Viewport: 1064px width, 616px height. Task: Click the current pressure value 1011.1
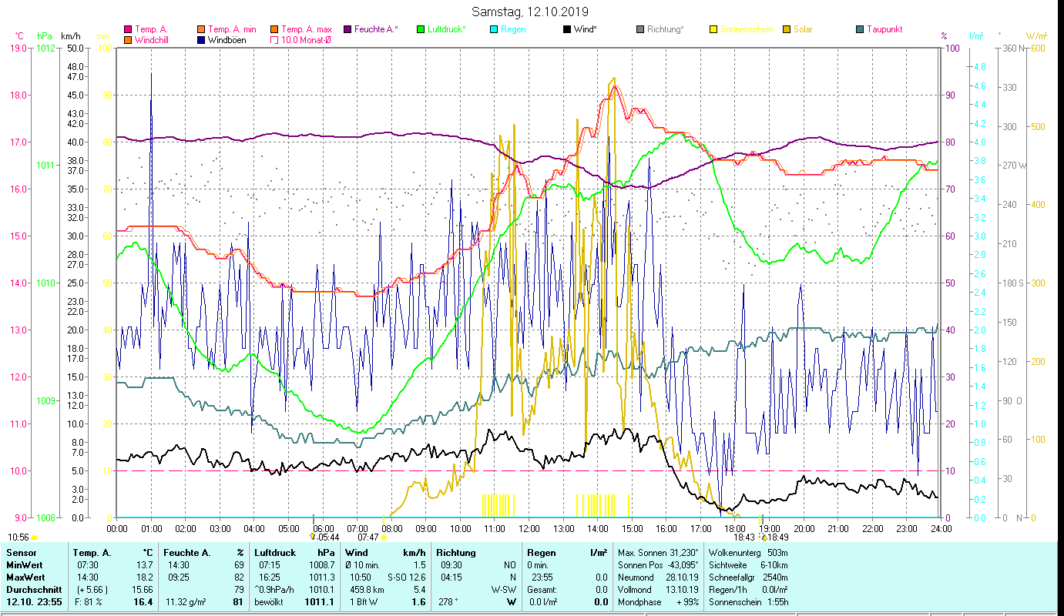pos(321,602)
